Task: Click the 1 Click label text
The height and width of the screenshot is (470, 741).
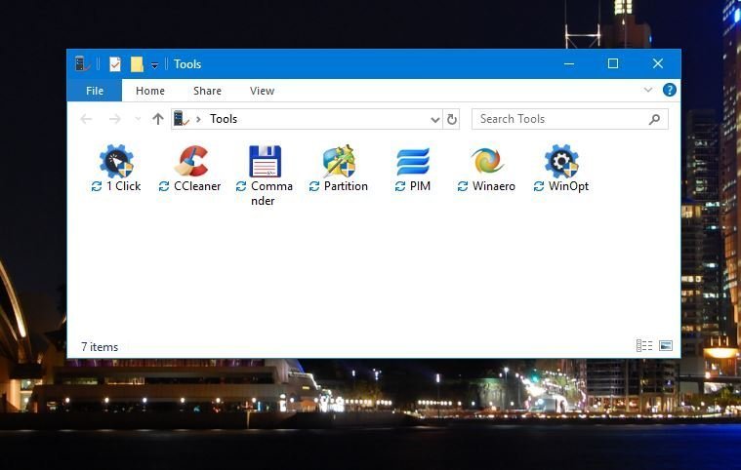Action: tap(123, 186)
